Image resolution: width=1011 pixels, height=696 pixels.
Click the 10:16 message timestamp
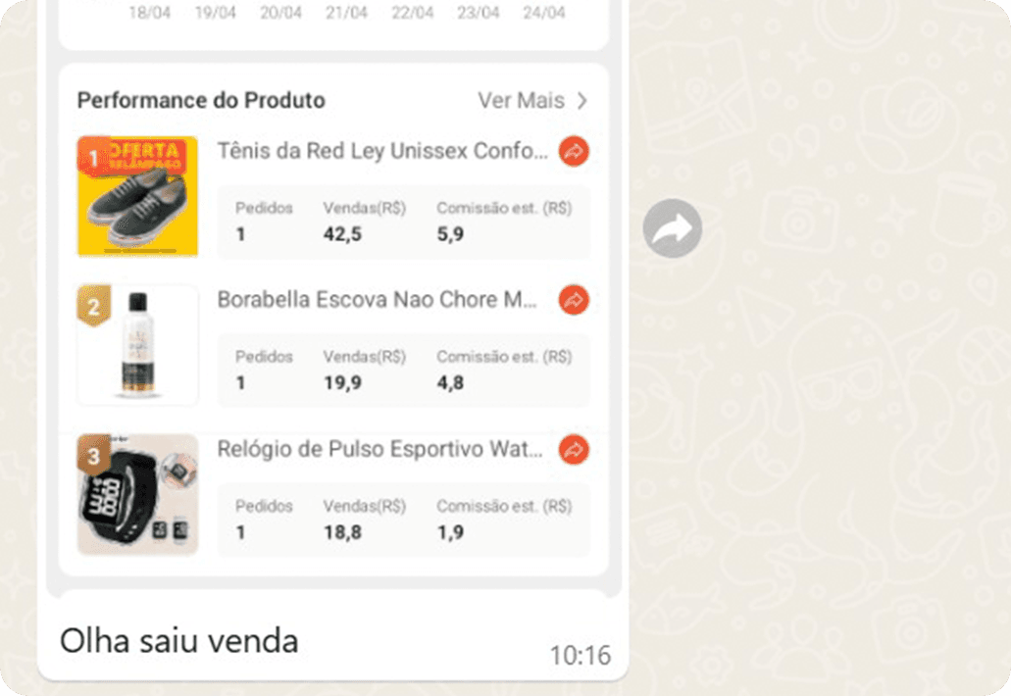coord(581,656)
